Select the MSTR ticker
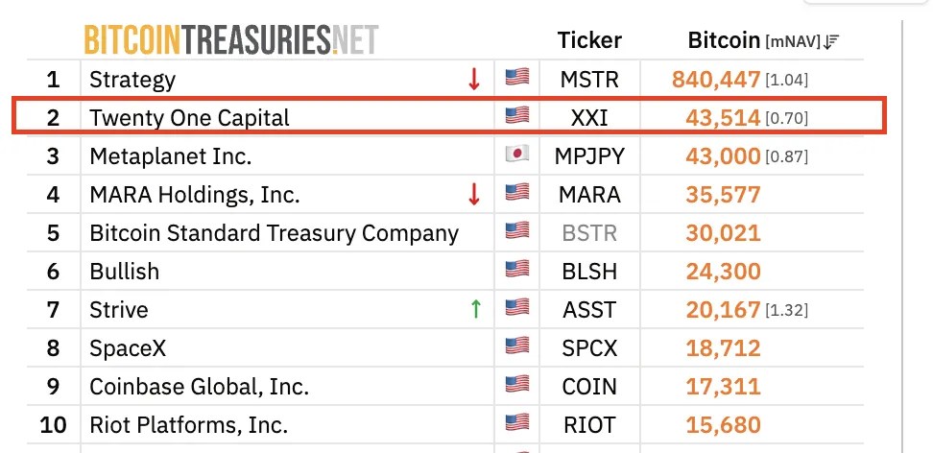Screen dimensions: 933x453 coord(589,80)
